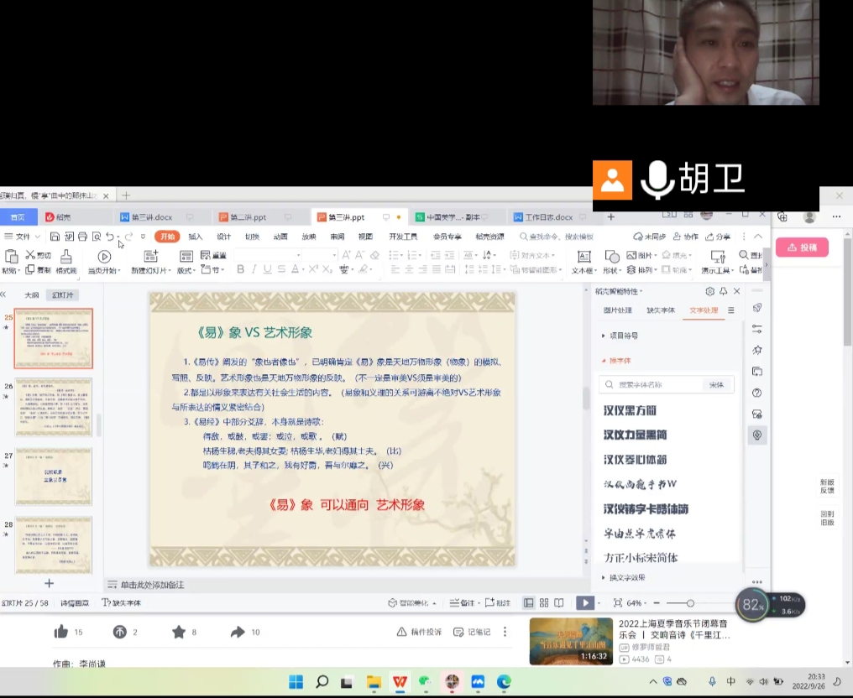Expand the 项目符号 section
The image size is (853, 698).
click(620, 336)
